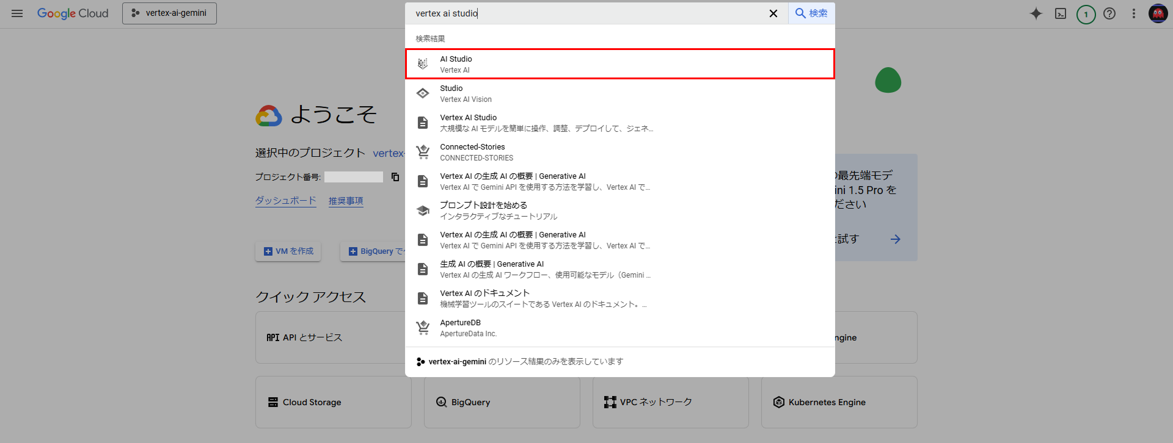Viewport: 1173px width, 443px height.
Task: Open the BigQuery quick access card
Action: tap(502, 402)
